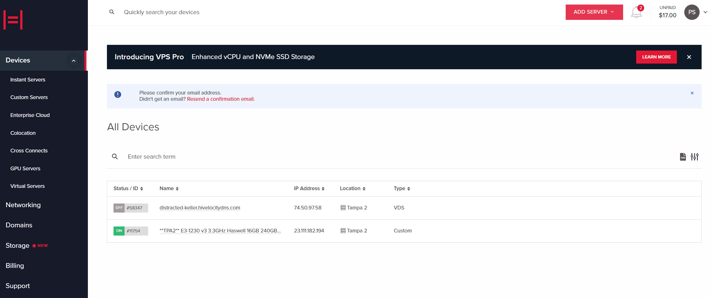
Task: Toggle the ON status badge for #11754
Action: pos(119,231)
